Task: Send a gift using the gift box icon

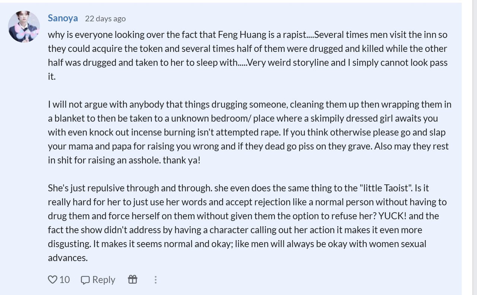Action: click(133, 279)
